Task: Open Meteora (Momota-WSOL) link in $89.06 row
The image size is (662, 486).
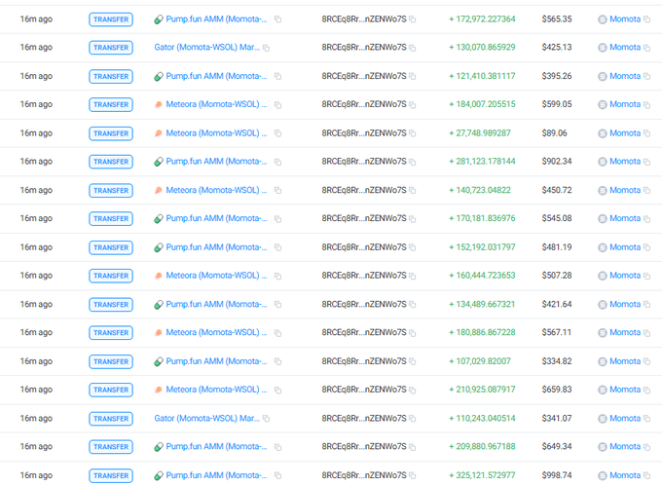Action: click(x=216, y=133)
